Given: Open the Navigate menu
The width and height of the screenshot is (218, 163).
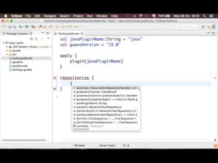Looking at the screenshot, I should [x=50, y=16].
